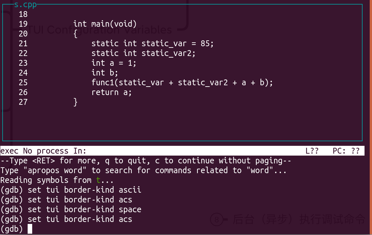372x235 pixels.
Task: Click the func1 call on line 25
Action: (x=182, y=83)
